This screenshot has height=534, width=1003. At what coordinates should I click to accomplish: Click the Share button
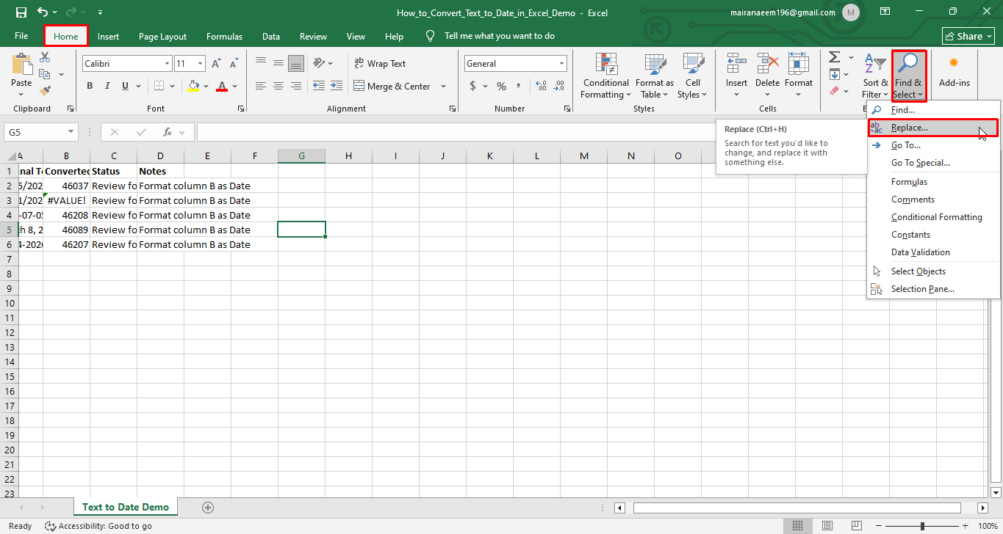click(x=968, y=36)
